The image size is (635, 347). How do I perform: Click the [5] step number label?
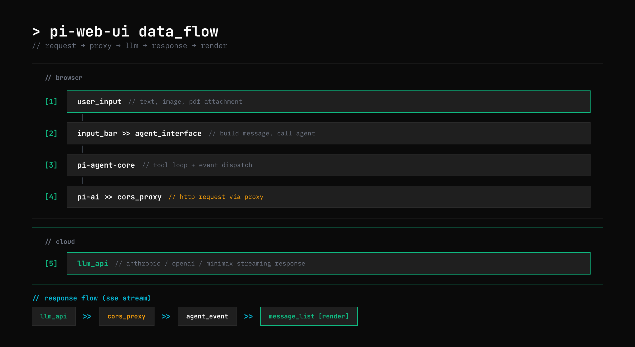(x=51, y=263)
